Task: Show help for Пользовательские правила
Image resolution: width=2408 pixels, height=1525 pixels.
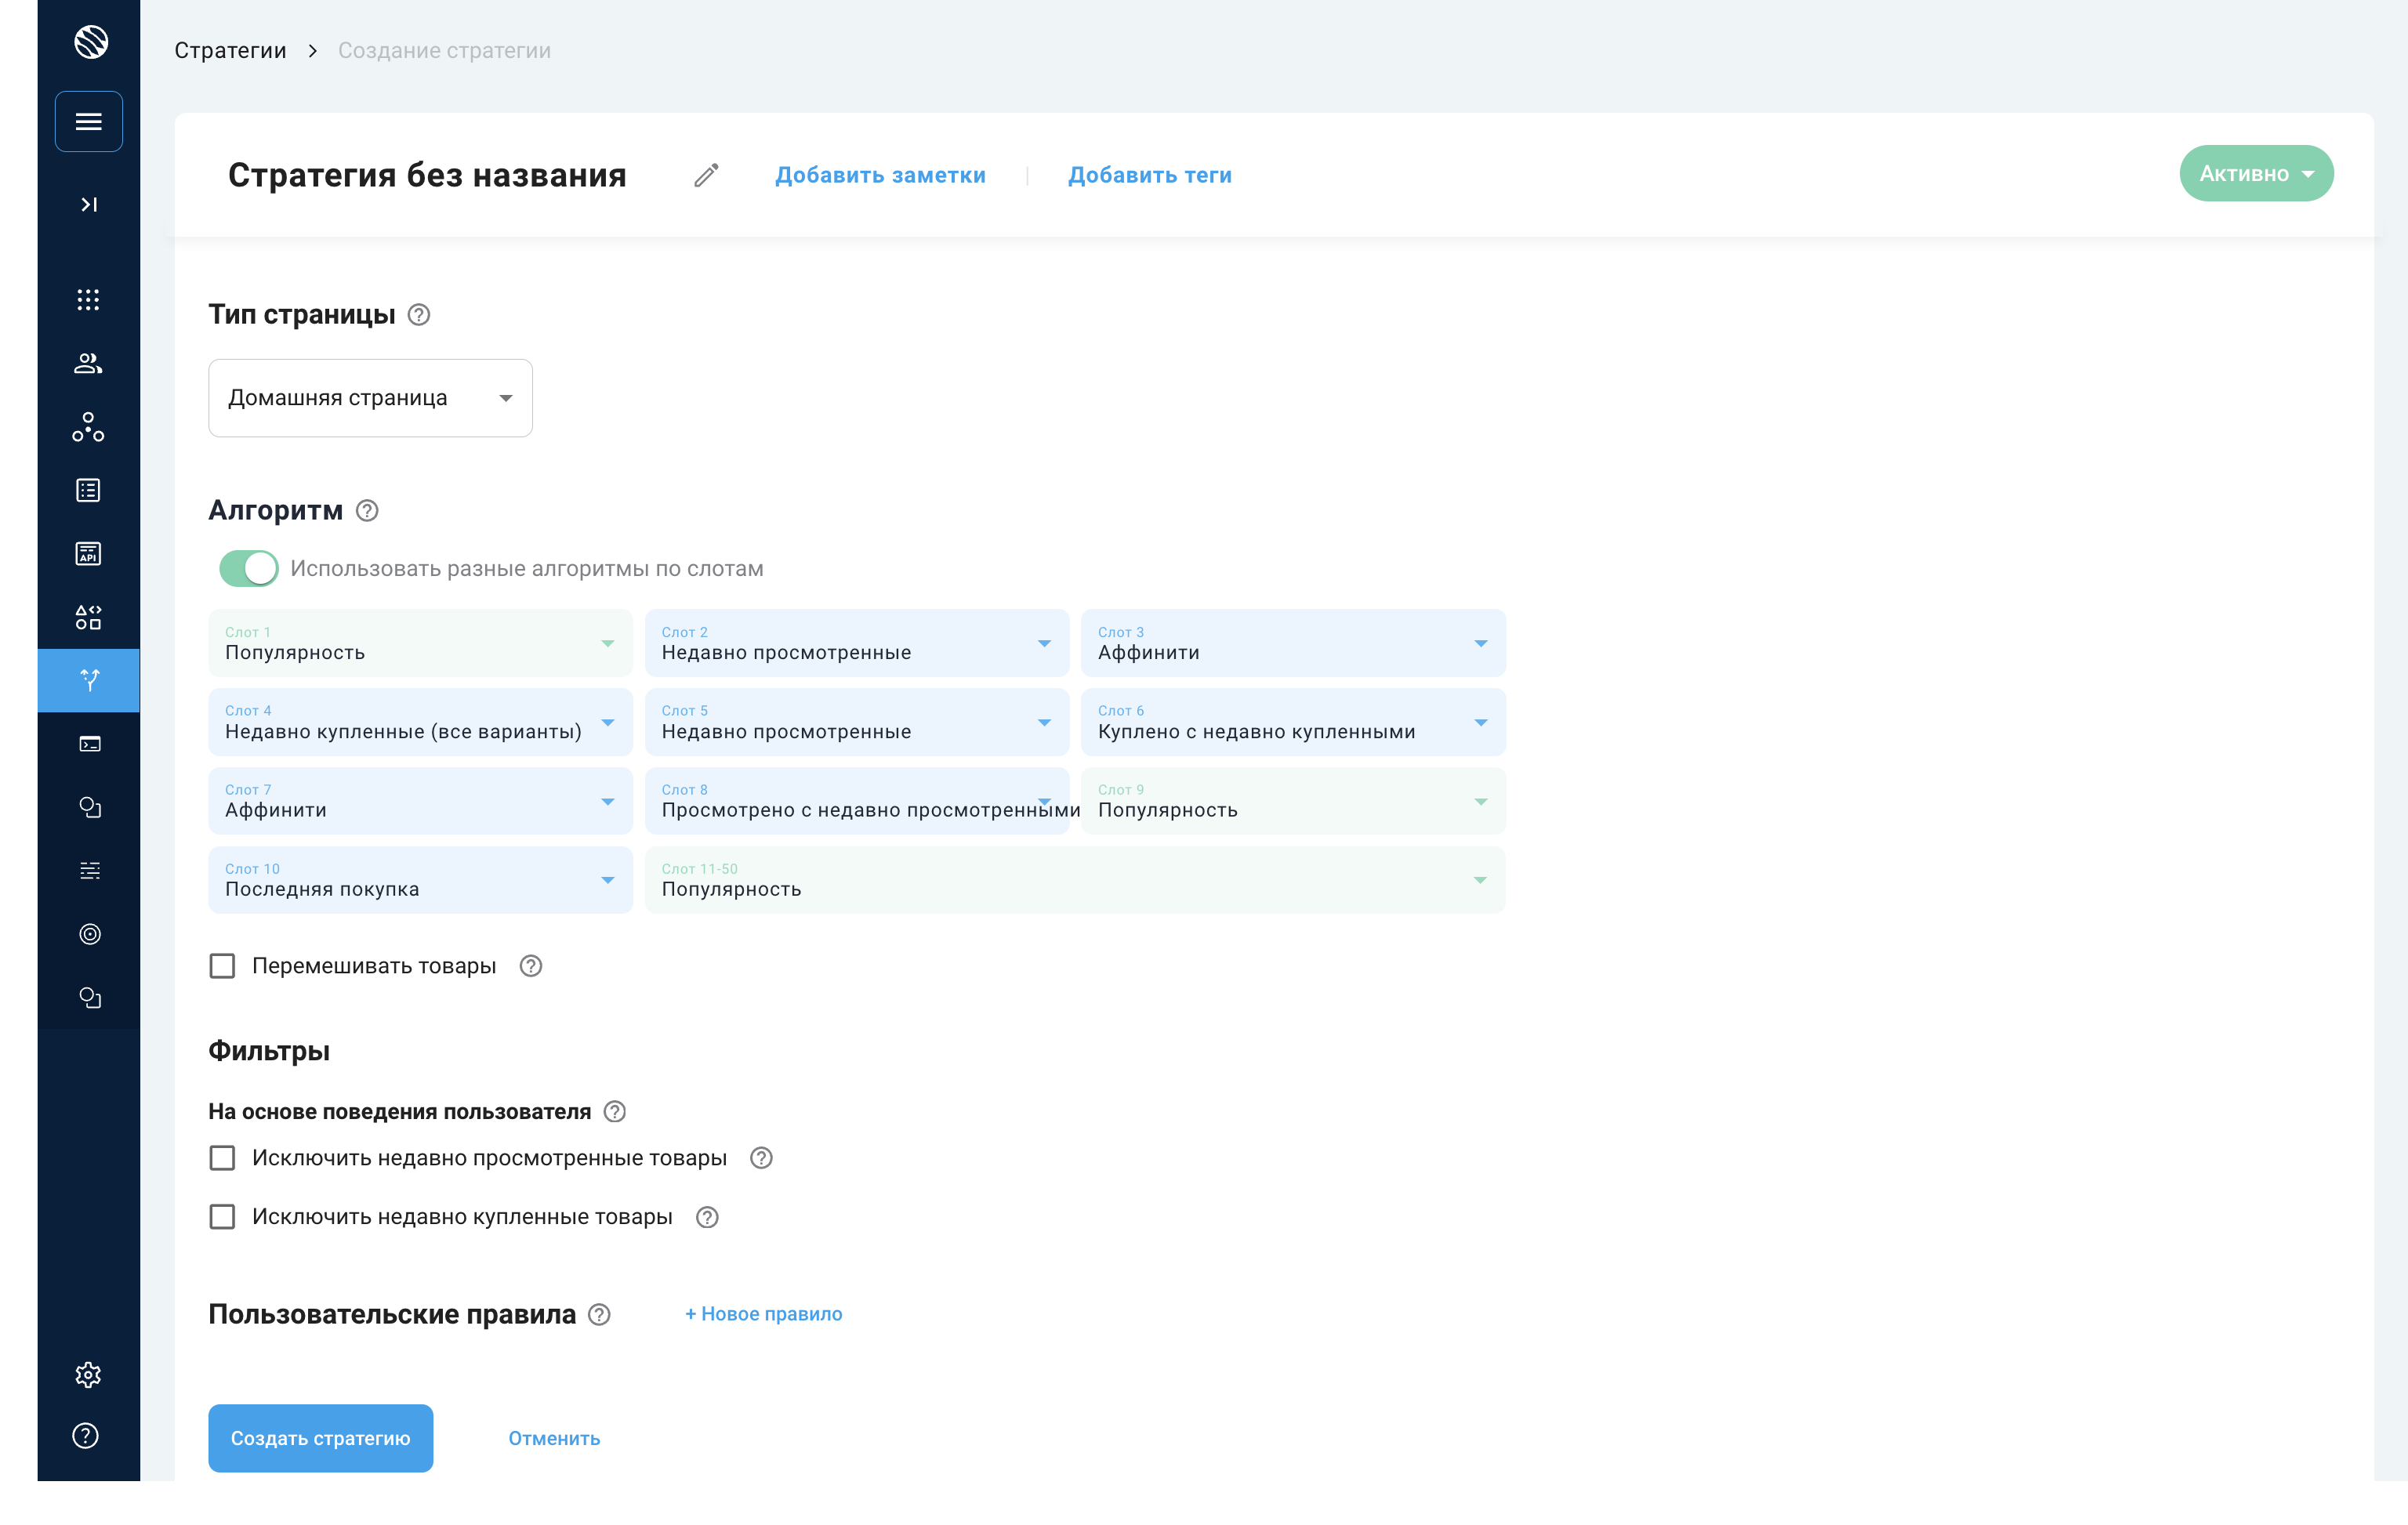Action: (599, 1315)
